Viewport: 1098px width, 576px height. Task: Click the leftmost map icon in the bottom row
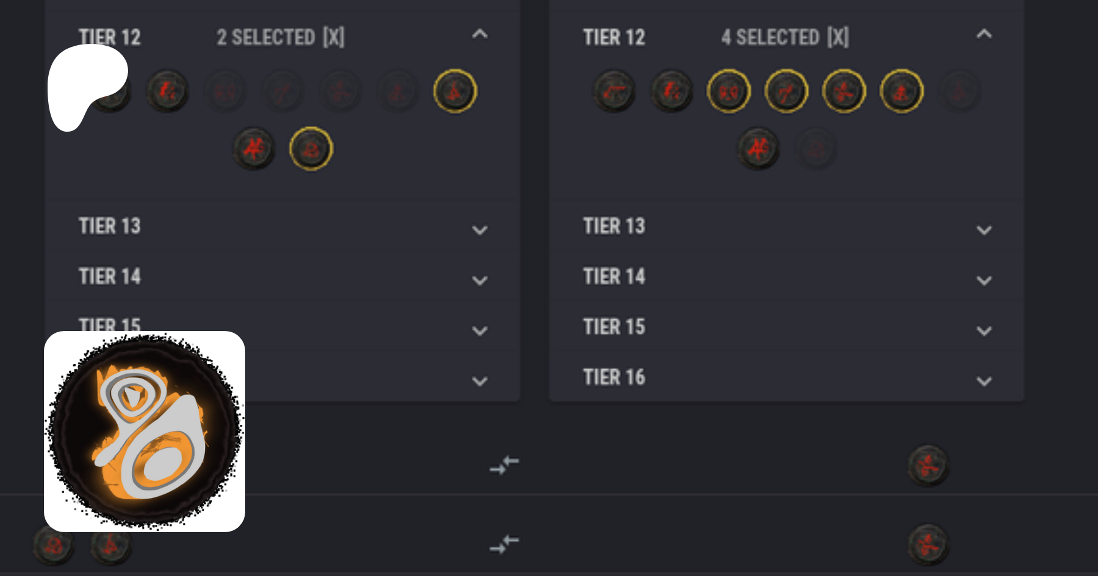click(x=54, y=545)
